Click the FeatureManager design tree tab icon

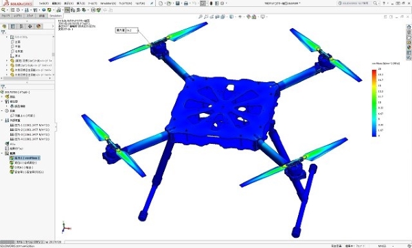tap(4, 26)
